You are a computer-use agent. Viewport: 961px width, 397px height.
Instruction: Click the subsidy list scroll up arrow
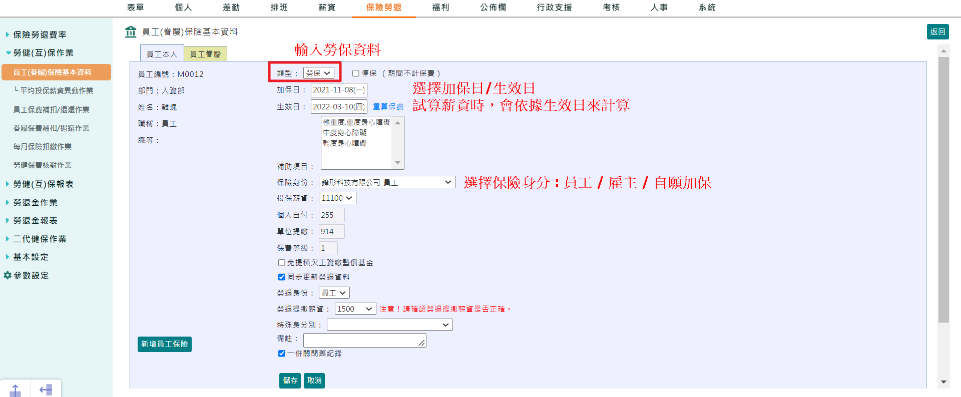coord(398,122)
